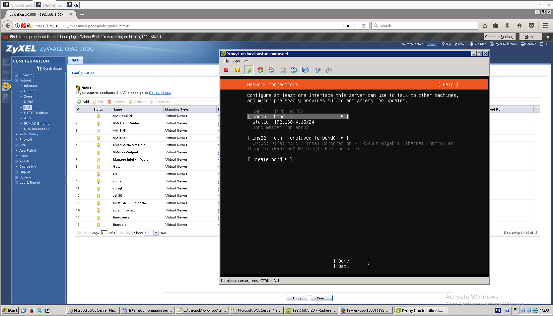Expand the Licensing tree node
The height and width of the screenshot is (316, 553).
[16, 75]
